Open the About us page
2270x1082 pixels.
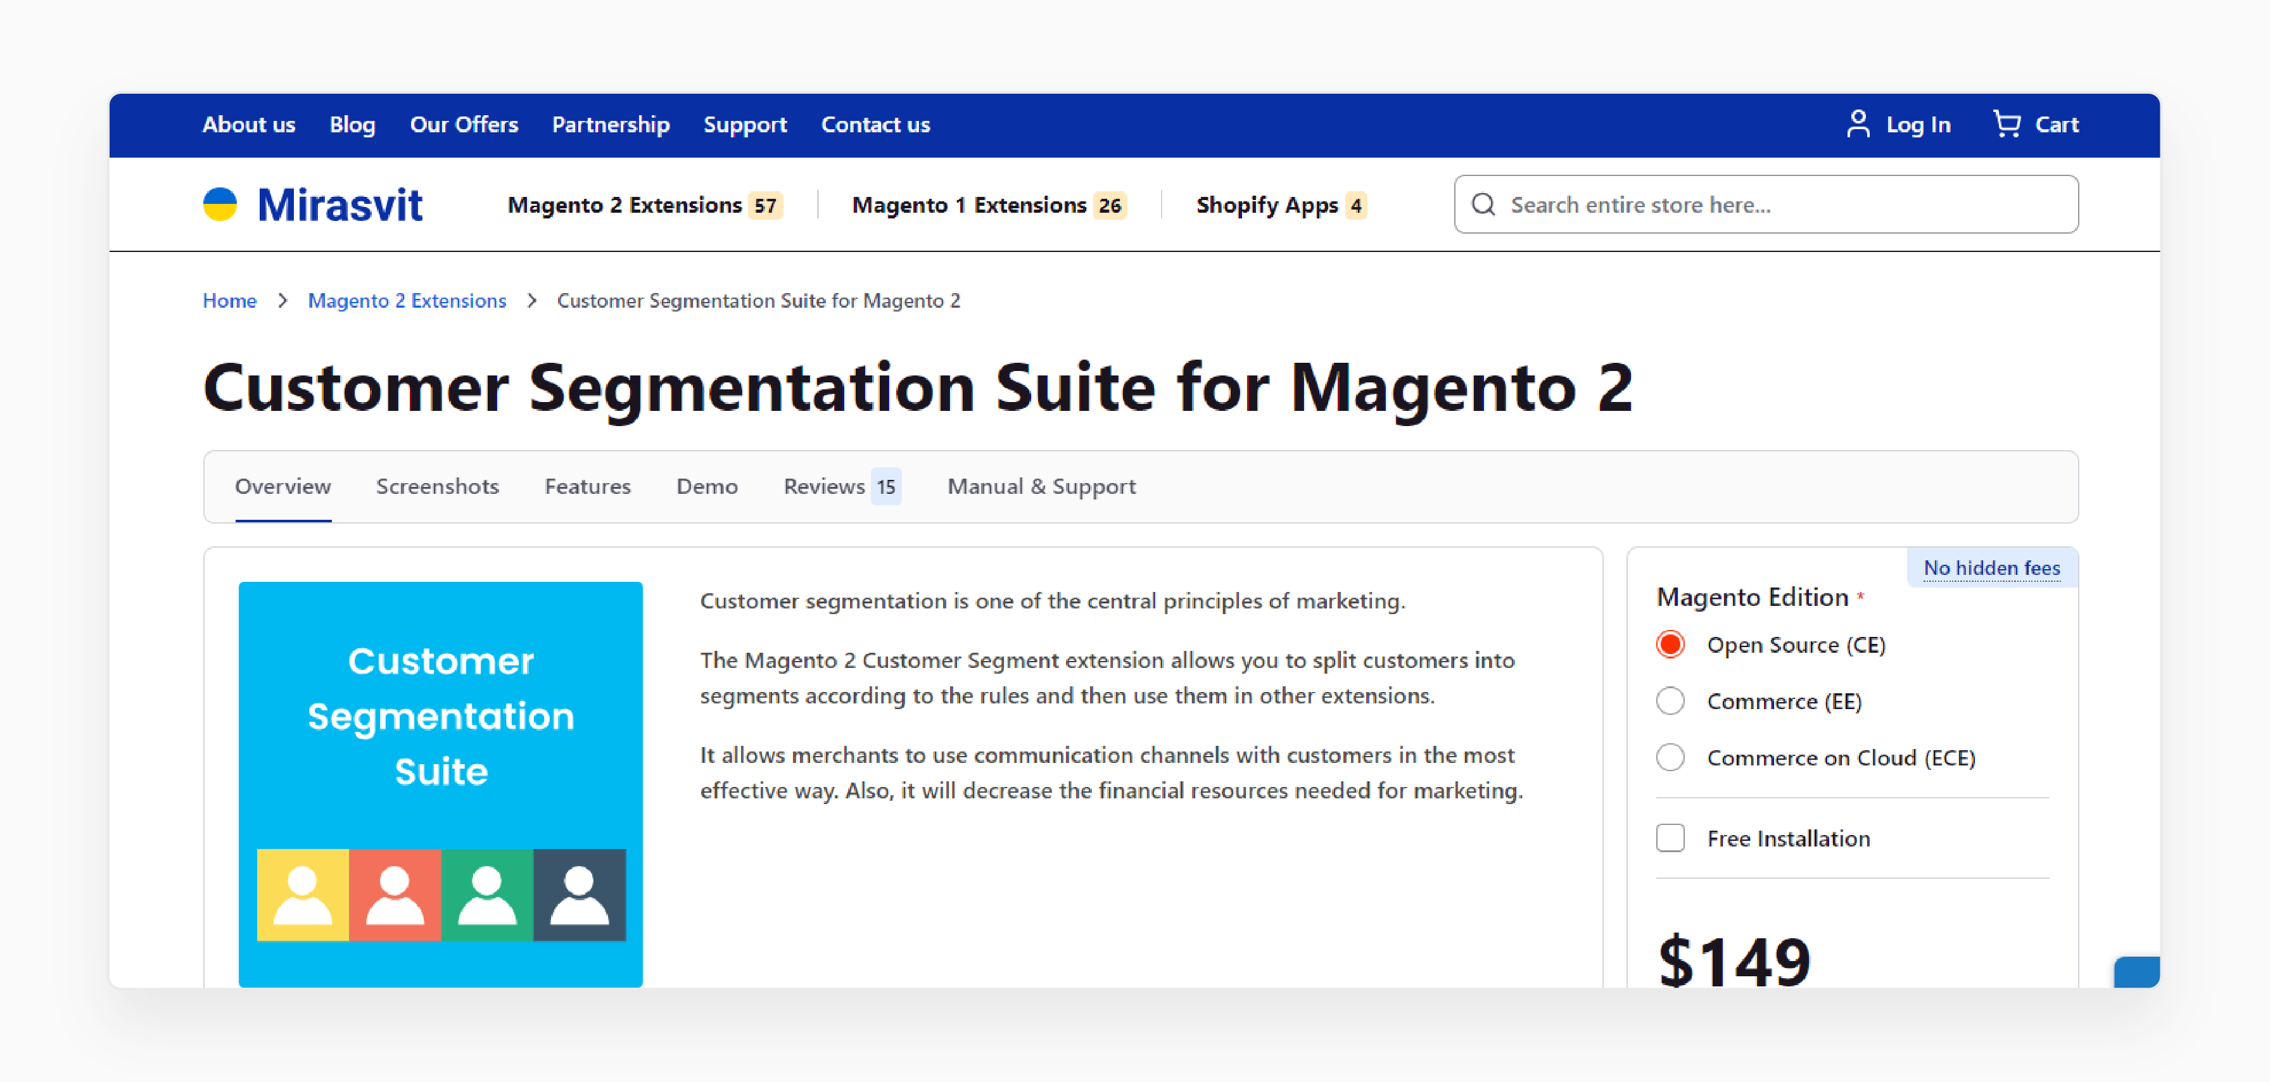248,124
